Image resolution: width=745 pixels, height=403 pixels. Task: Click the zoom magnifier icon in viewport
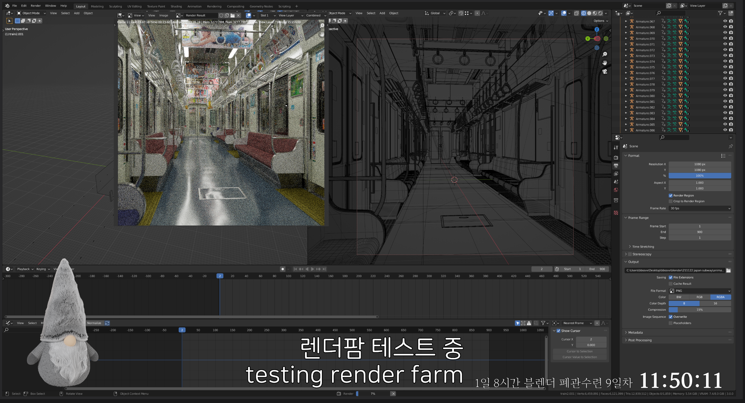pos(604,54)
